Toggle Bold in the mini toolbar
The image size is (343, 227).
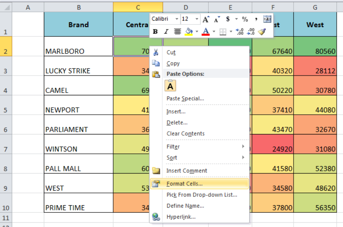155,32
